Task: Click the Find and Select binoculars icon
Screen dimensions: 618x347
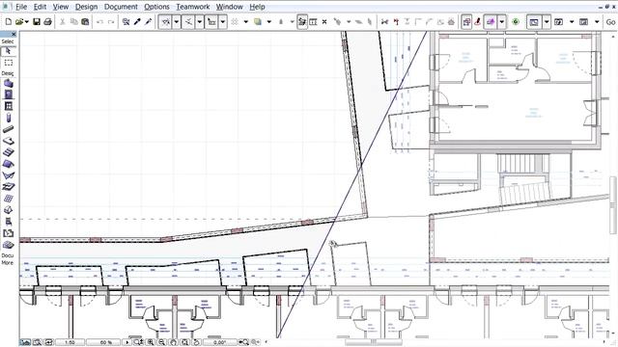Action: coord(126,22)
